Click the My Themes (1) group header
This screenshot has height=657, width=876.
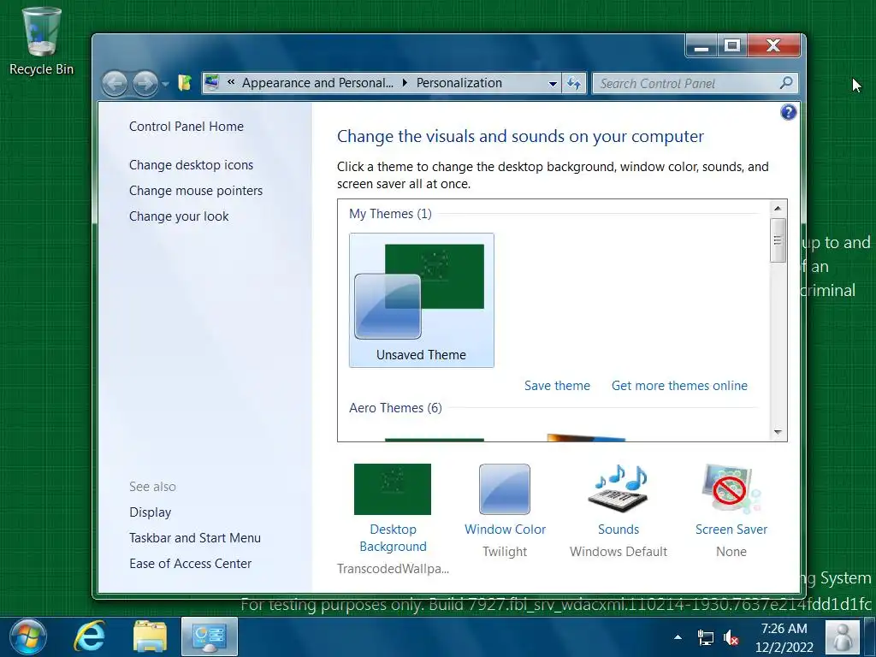[x=390, y=213]
